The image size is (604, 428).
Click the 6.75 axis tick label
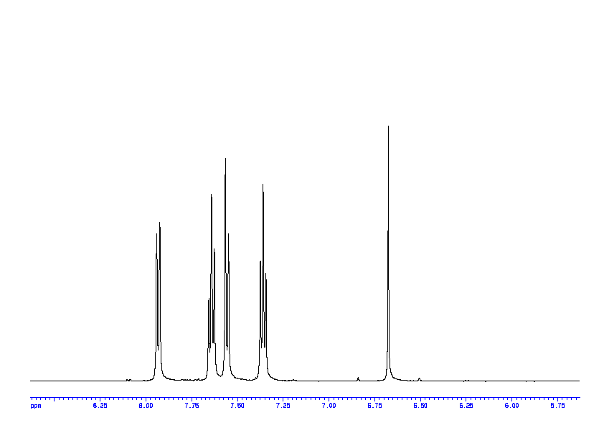pos(374,406)
